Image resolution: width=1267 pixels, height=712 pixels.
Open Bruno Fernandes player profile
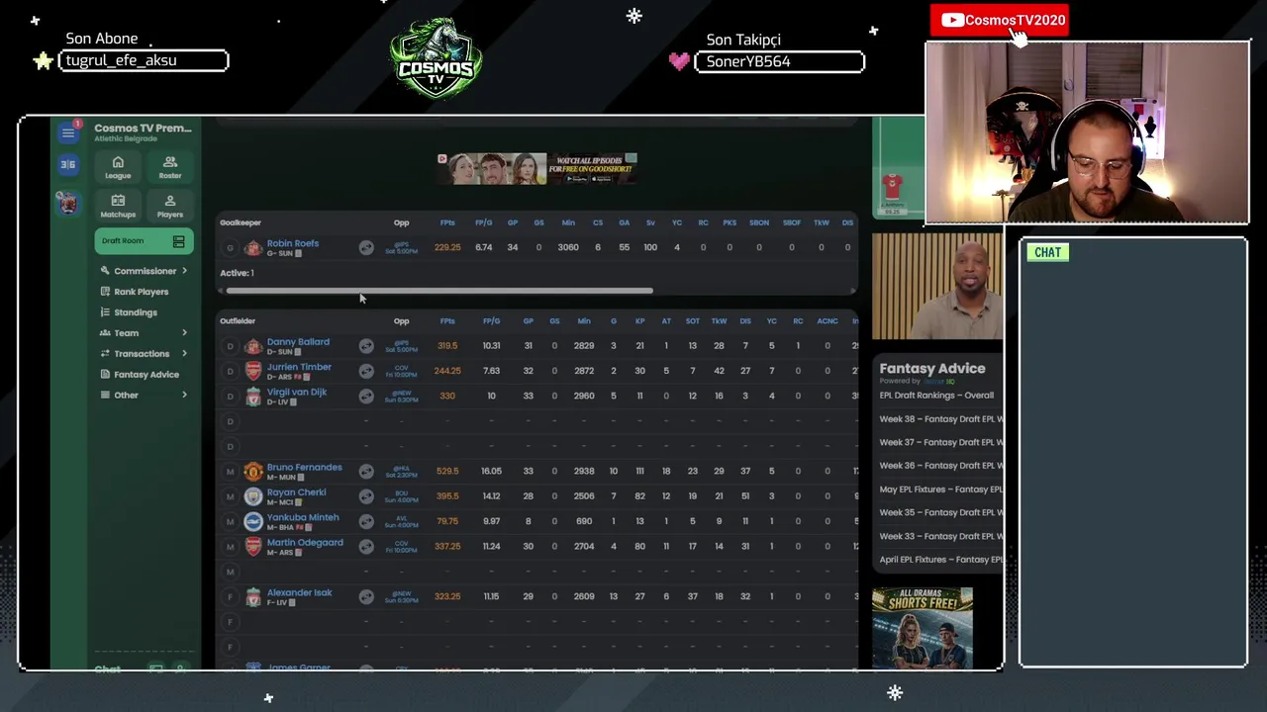(x=304, y=467)
